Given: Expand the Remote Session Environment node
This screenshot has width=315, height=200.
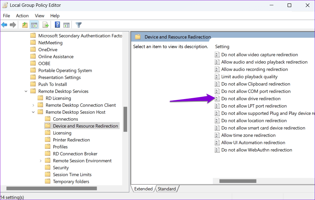Looking at the screenshot, I should (41, 161).
